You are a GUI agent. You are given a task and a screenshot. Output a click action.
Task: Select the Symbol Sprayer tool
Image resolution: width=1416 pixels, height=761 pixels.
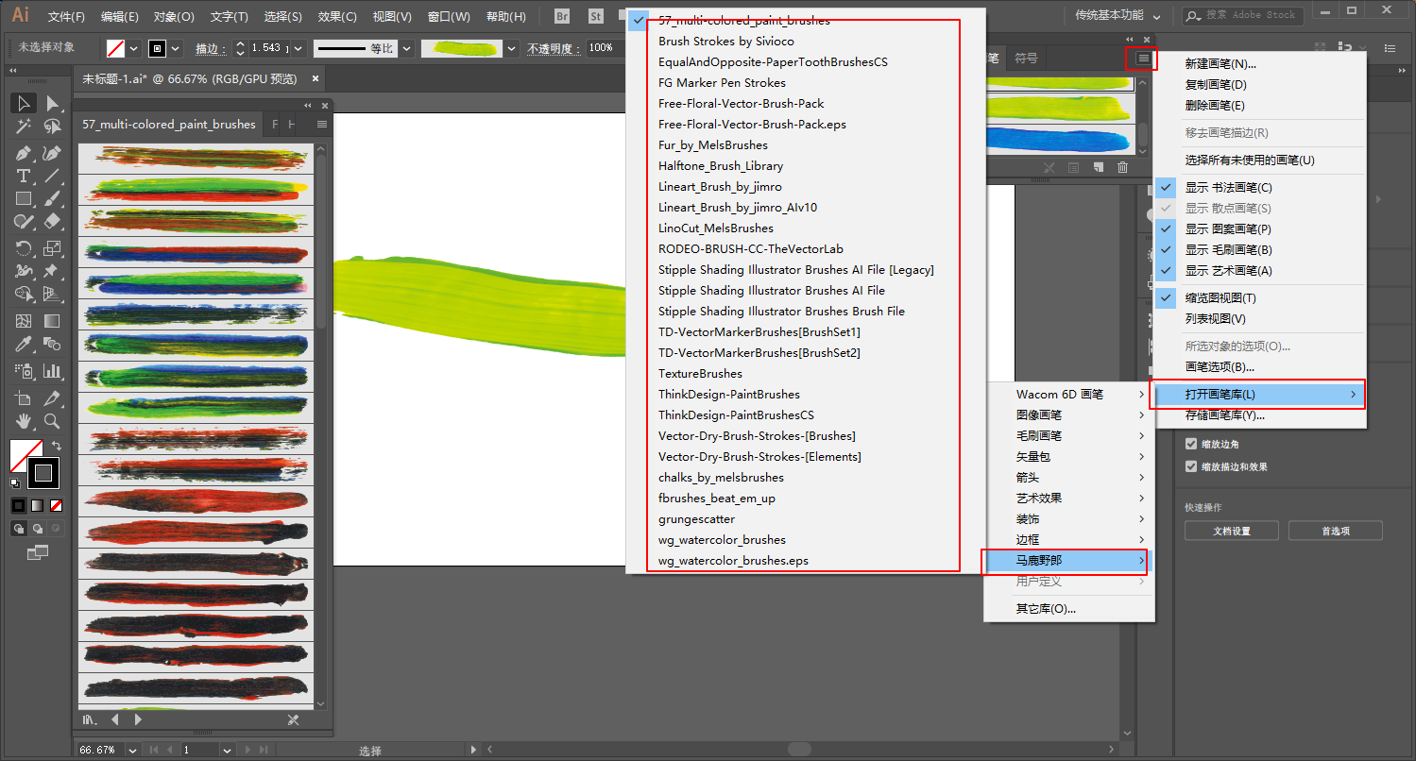[24, 371]
